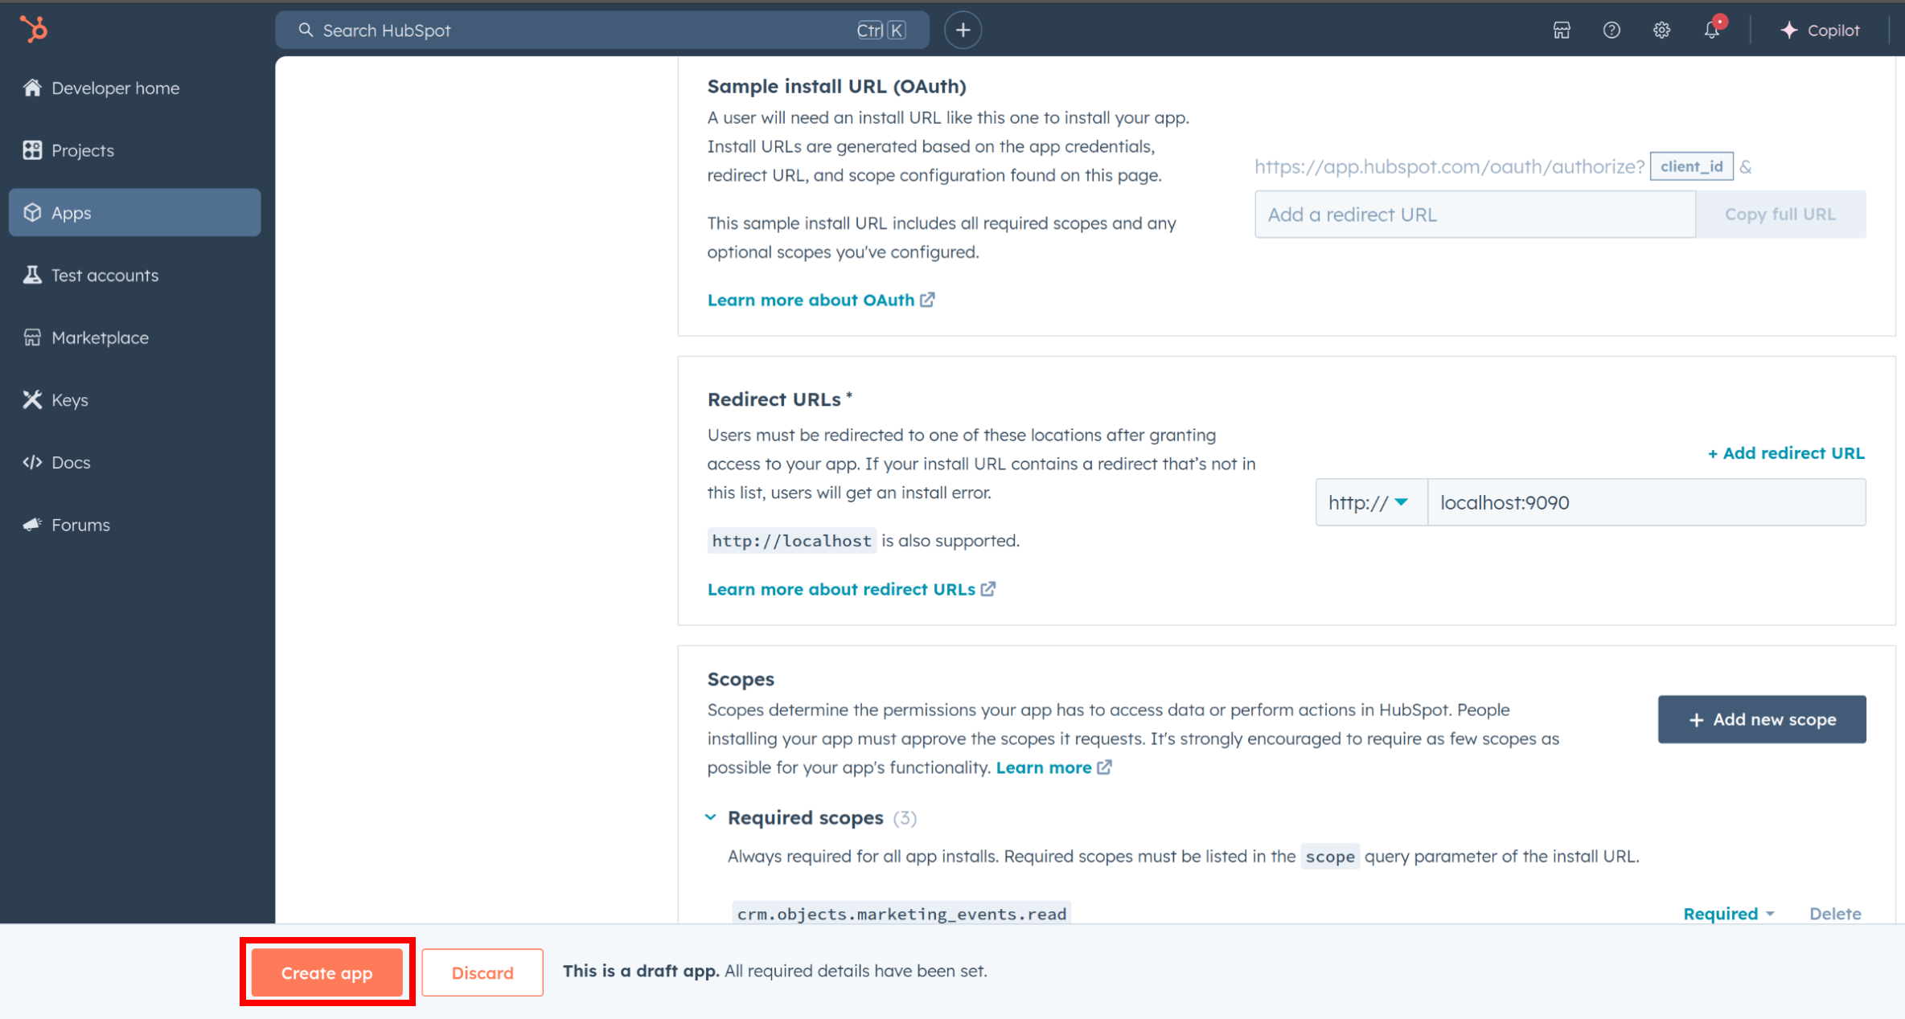Screen dimensions: 1905x1019
Task: Toggle the Required scope label dropdown
Action: [x=1727, y=913]
